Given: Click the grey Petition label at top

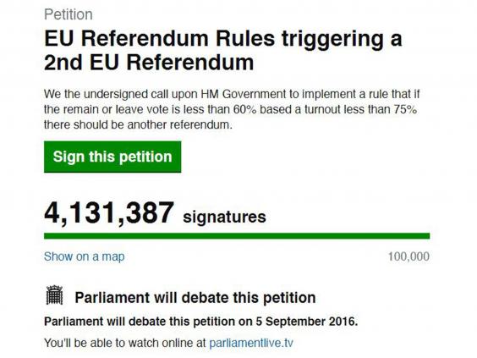Looking at the screenshot, I should (69, 14).
